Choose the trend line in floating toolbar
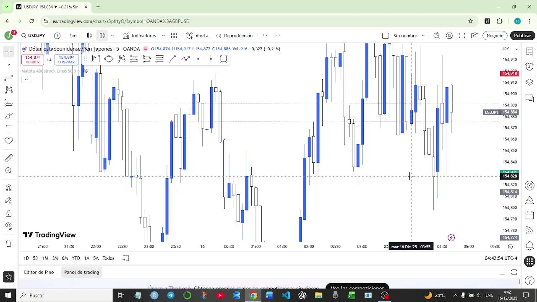The width and height of the screenshot is (537, 302). click(x=172, y=59)
